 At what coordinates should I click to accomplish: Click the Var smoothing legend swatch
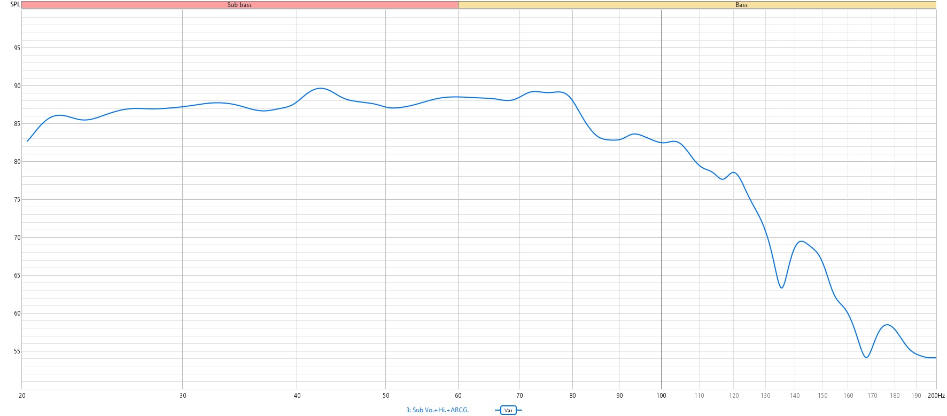click(x=508, y=410)
